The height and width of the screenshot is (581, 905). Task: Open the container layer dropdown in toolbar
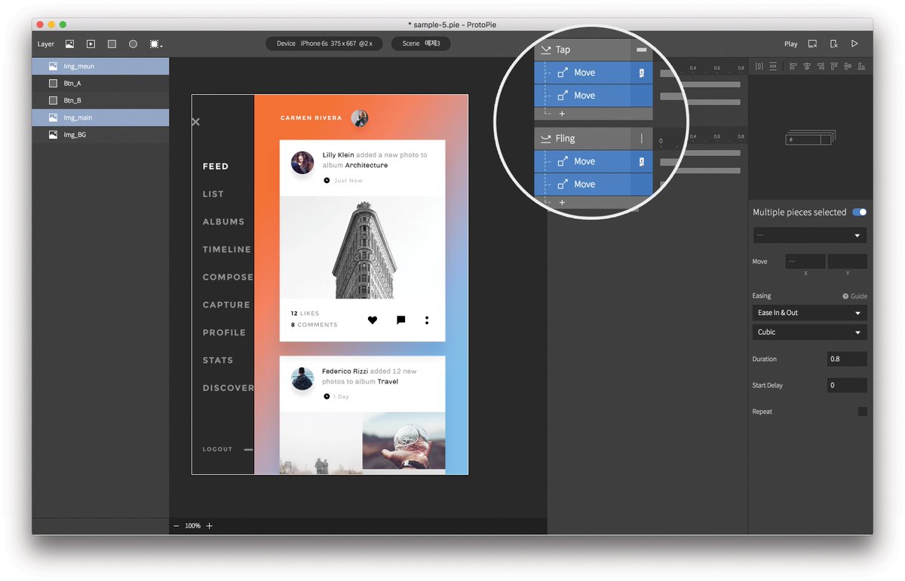coord(156,44)
